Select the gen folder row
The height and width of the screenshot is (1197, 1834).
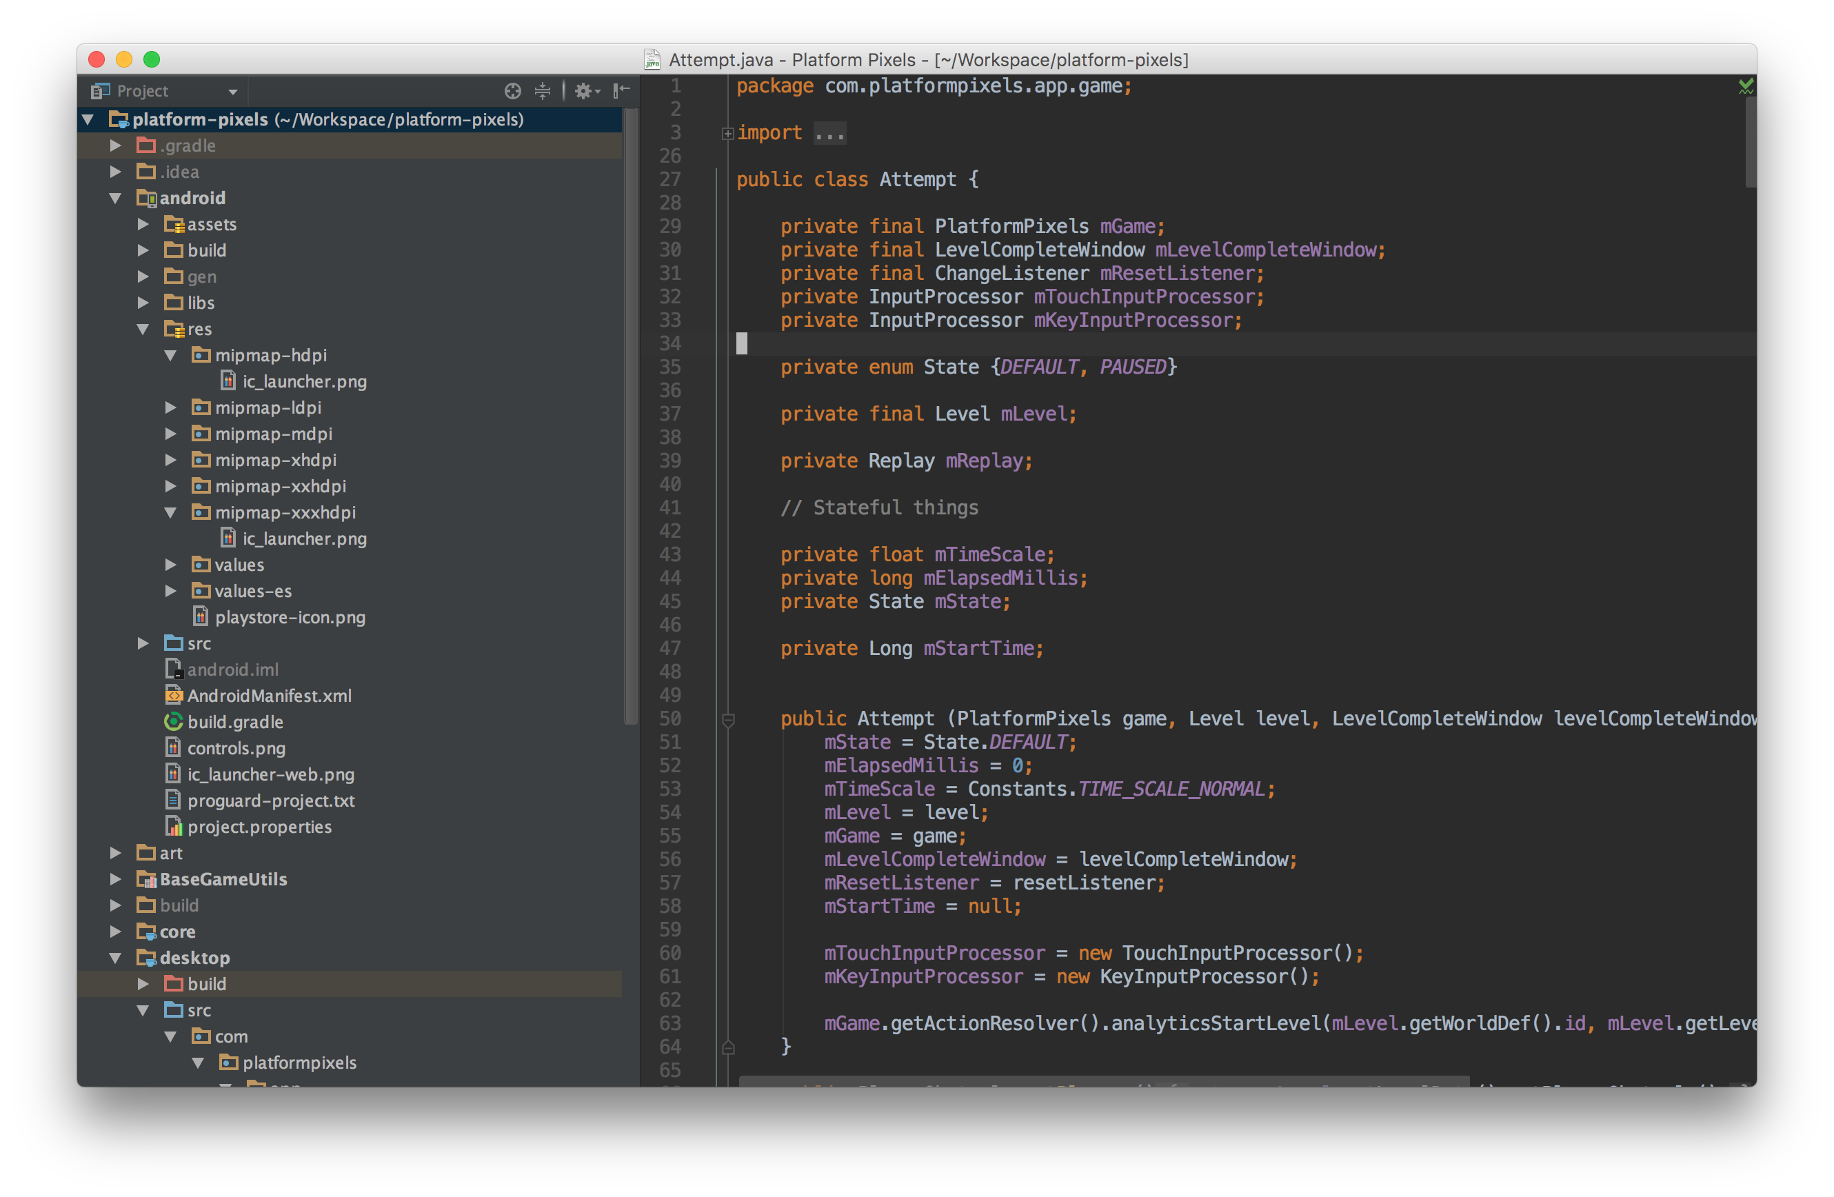(x=350, y=276)
